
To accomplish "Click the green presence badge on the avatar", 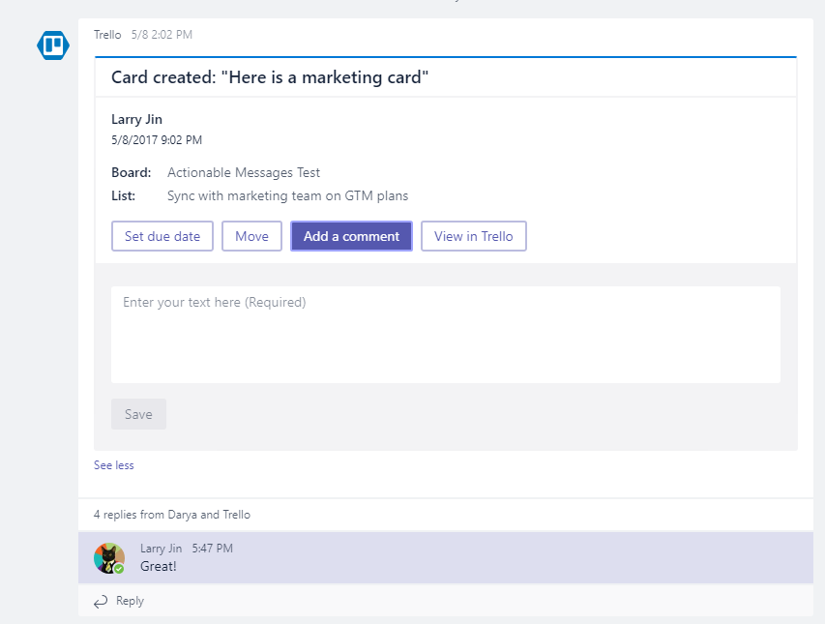I will (x=119, y=569).
